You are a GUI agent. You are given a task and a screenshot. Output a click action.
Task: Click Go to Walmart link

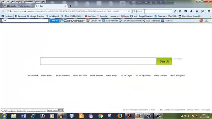click(160, 76)
